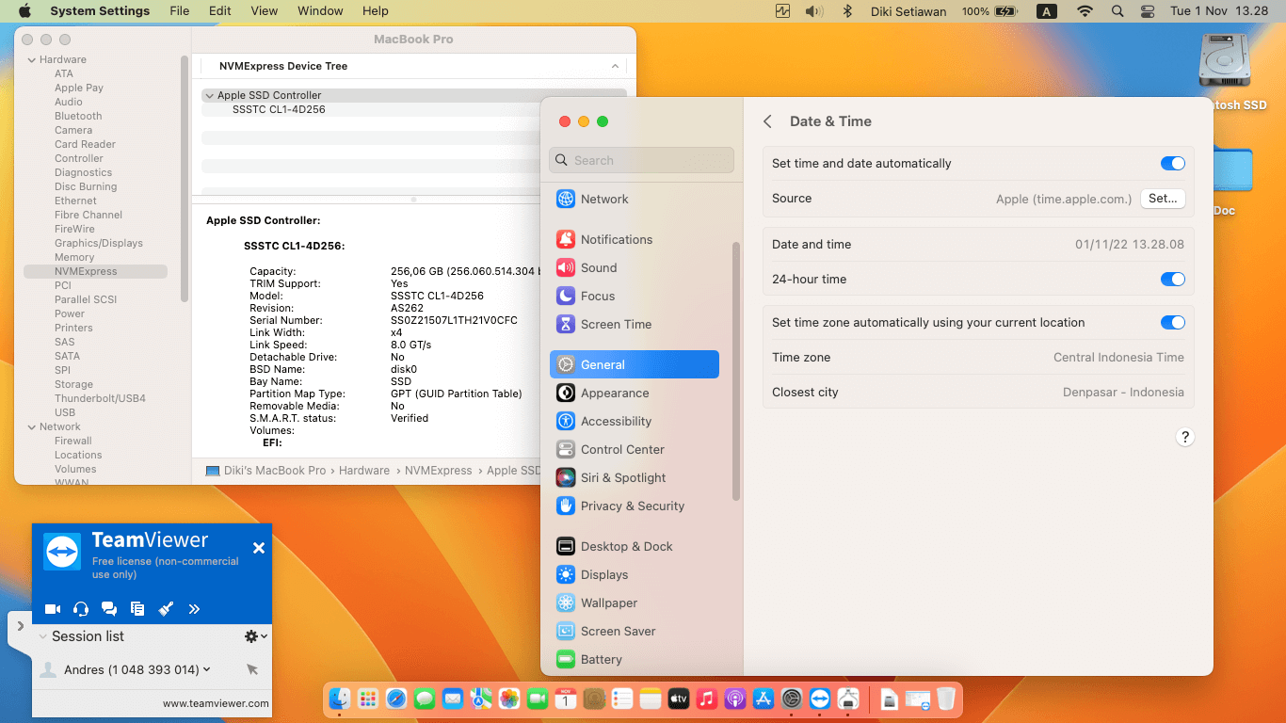The height and width of the screenshot is (723, 1286).
Task: Open Wallpaper settings in the sidebar
Action: pos(635,602)
